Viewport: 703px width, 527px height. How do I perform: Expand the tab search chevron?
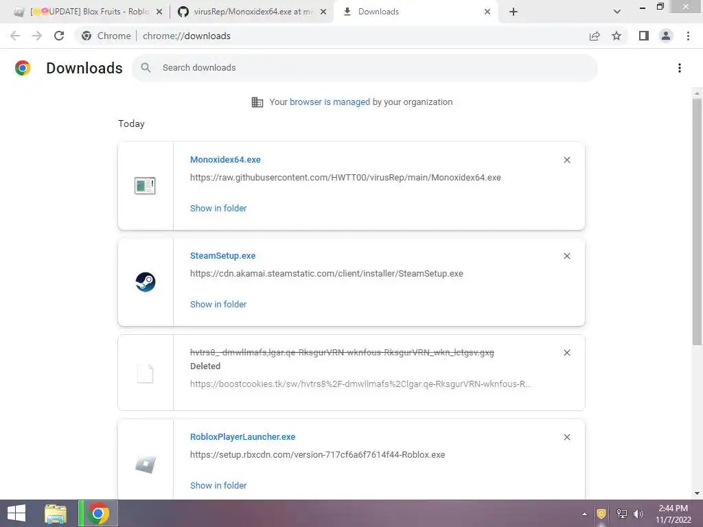click(617, 12)
